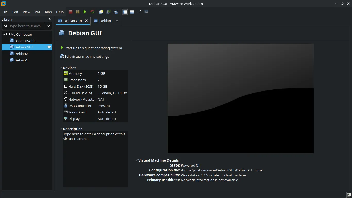Open the Snapshot Manager toolbar icon

(x=116, y=12)
